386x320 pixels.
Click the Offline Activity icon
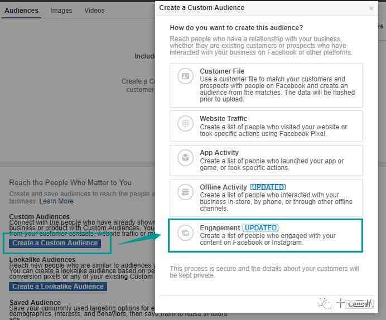pos(185,192)
